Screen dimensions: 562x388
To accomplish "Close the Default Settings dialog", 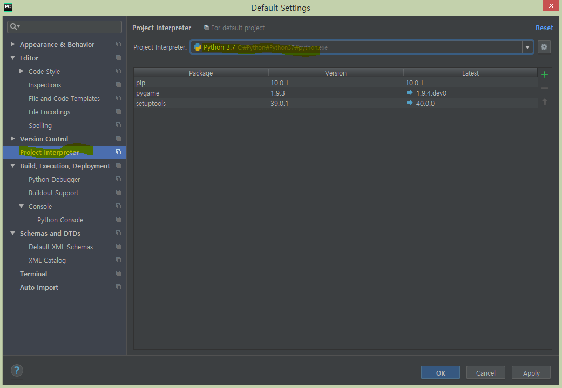I will tap(551, 5).
